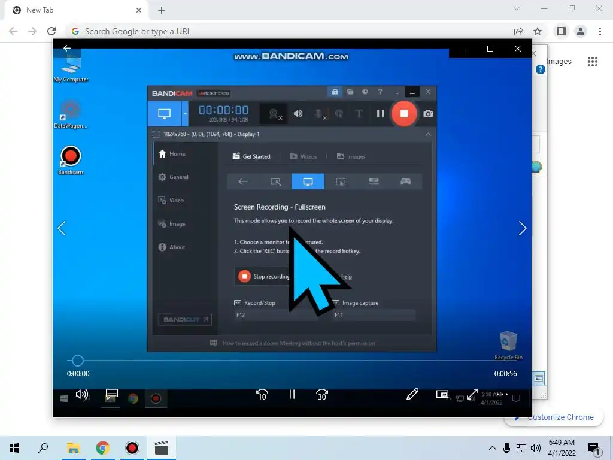Open the Zoom Meeting recording tip link
The width and height of the screenshot is (613, 460).
click(x=299, y=343)
